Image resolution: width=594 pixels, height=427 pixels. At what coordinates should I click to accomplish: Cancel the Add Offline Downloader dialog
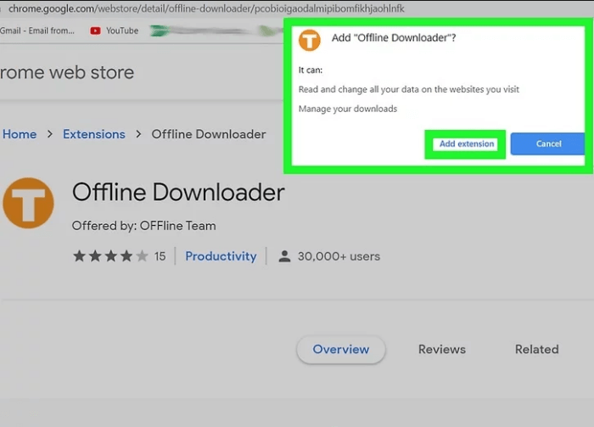[548, 143]
